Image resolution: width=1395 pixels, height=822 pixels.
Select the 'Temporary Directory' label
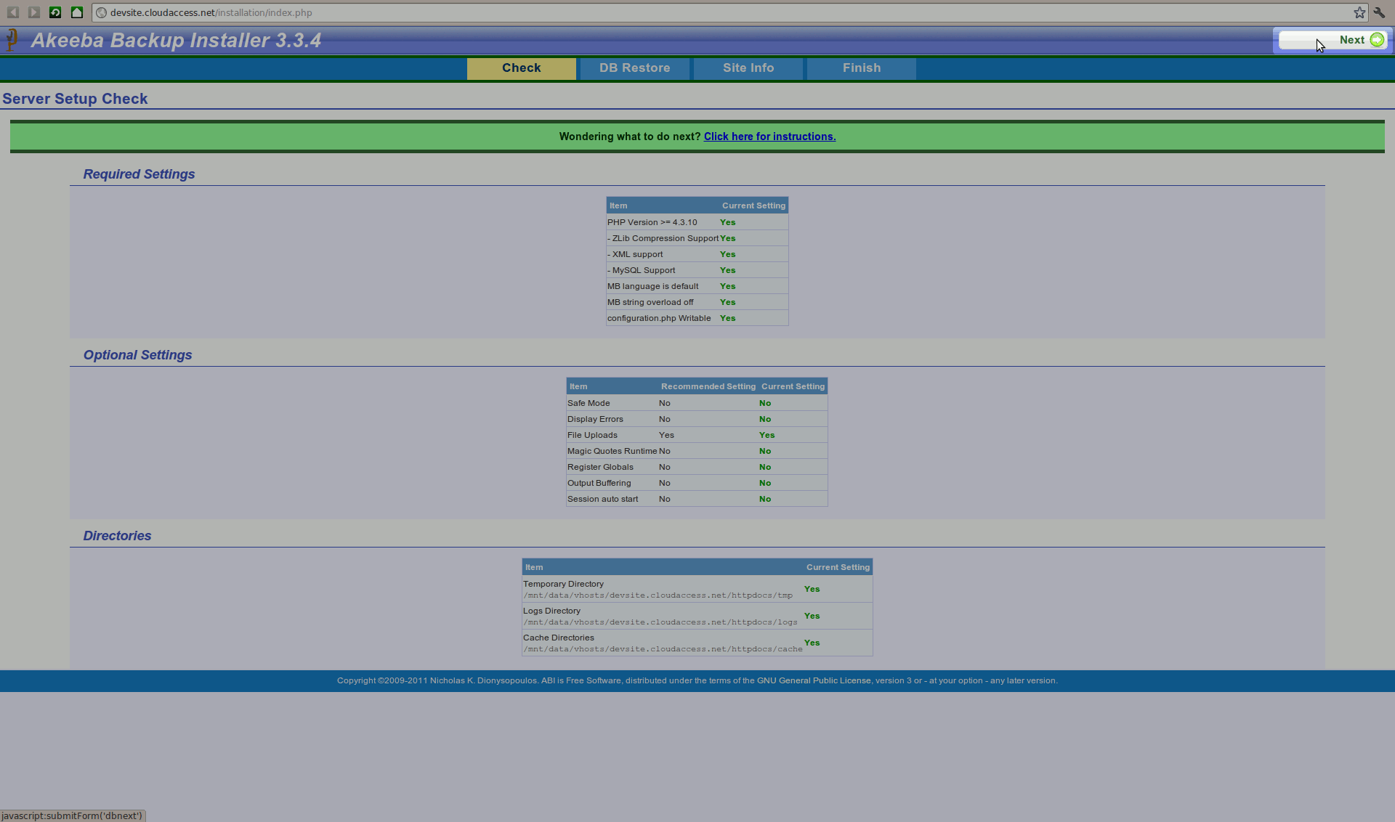[563, 584]
